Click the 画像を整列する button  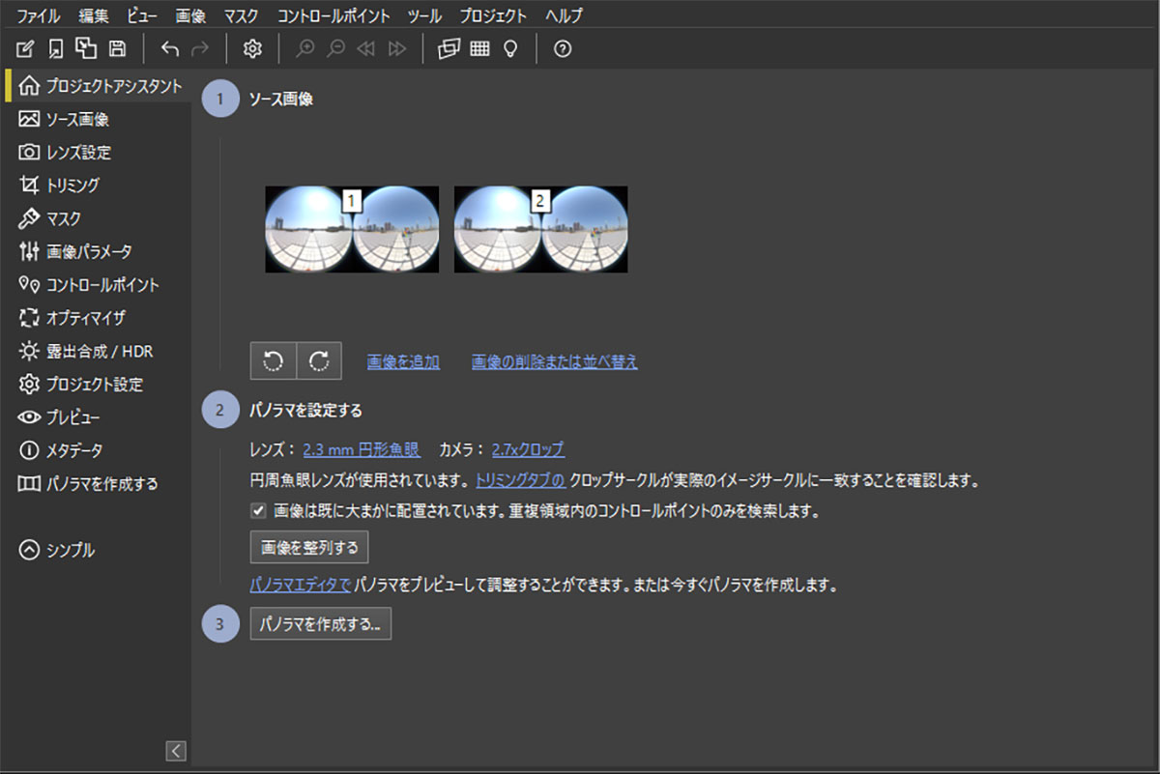[x=309, y=547]
